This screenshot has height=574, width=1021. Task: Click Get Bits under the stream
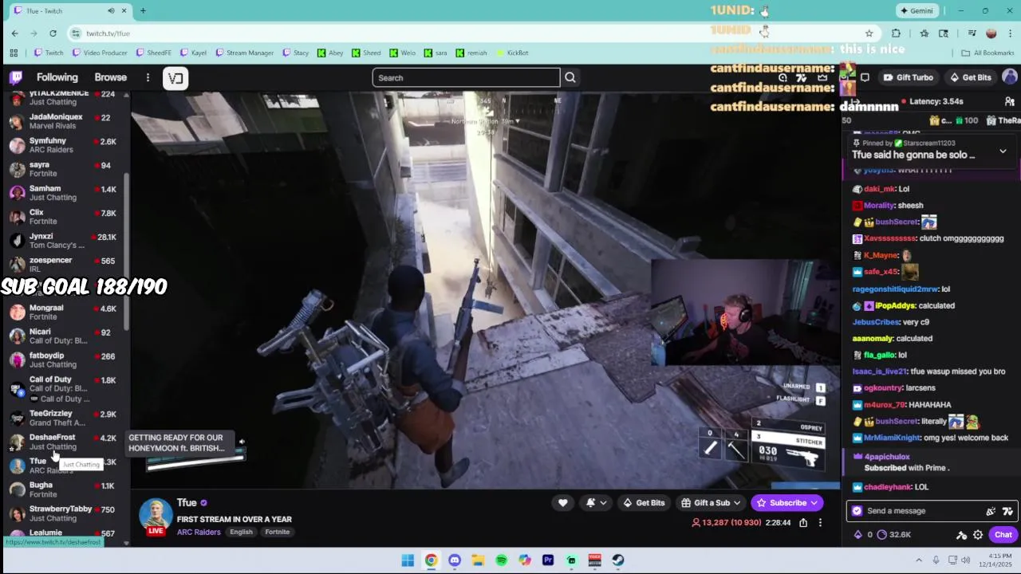[x=643, y=502]
